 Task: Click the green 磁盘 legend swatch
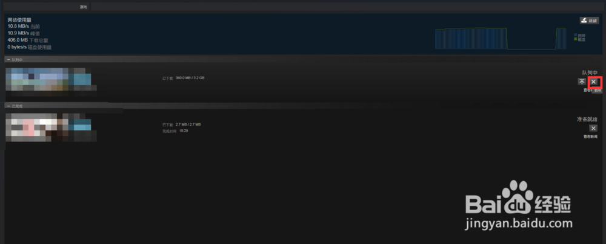[x=576, y=39]
